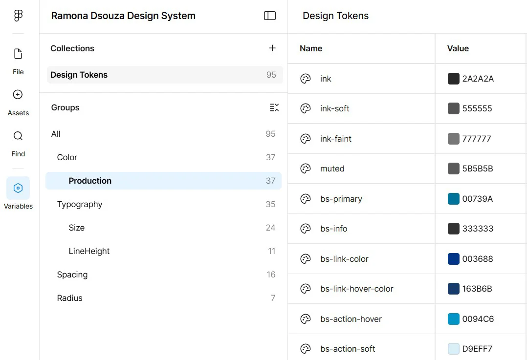Click the bs-info variable name
The height and width of the screenshot is (360, 527).
(x=333, y=229)
